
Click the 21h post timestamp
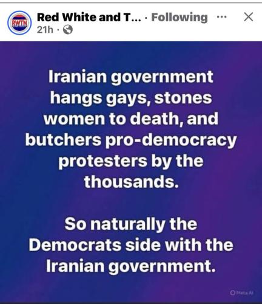tap(45, 30)
